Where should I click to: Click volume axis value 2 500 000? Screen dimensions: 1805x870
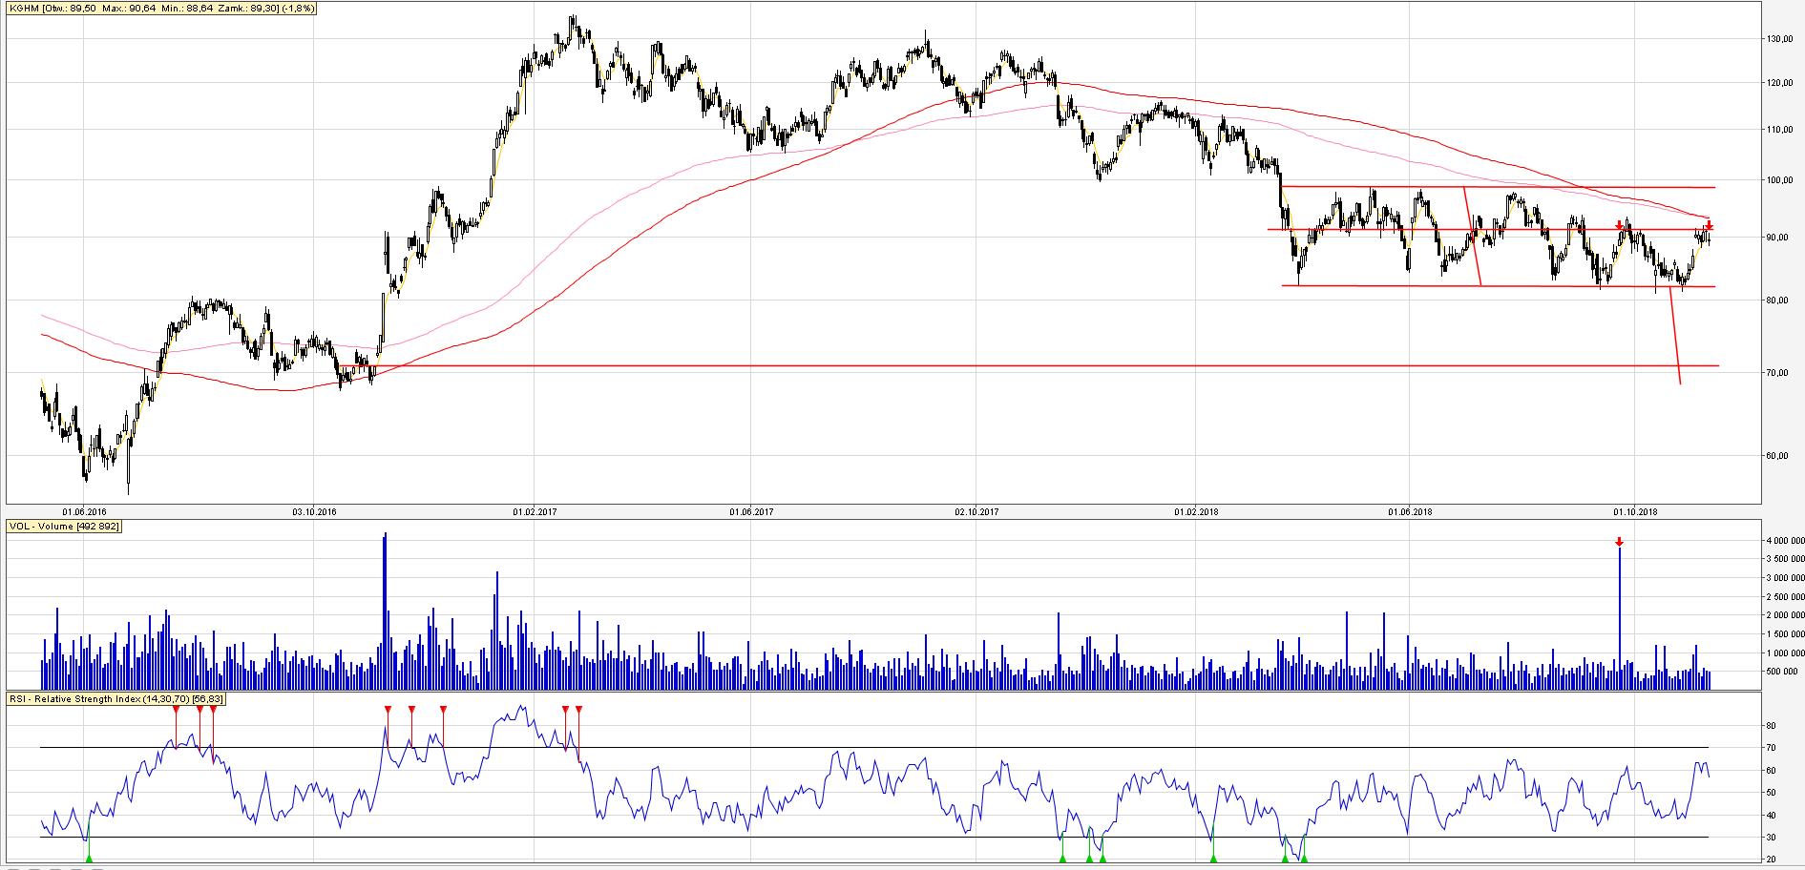click(x=1785, y=597)
